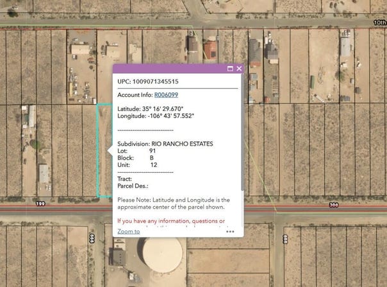
Task: Open the popup's three-dot more options menu
Action: [230, 232]
